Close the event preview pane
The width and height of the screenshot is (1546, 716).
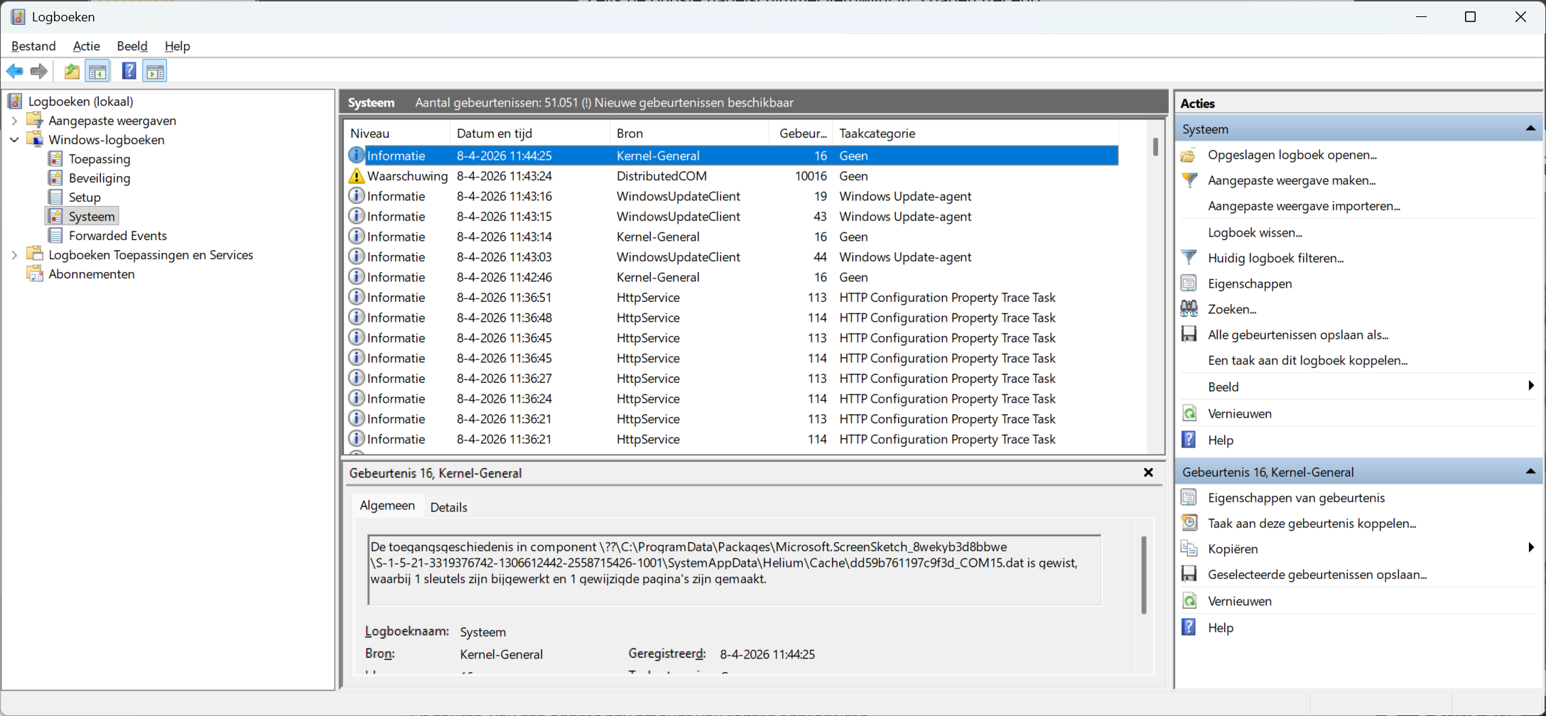click(1148, 472)
